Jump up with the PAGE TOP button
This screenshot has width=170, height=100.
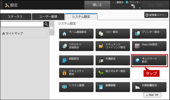point(152,95)
